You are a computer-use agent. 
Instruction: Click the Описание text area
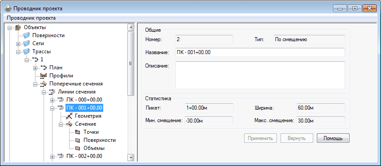point(260,75)
